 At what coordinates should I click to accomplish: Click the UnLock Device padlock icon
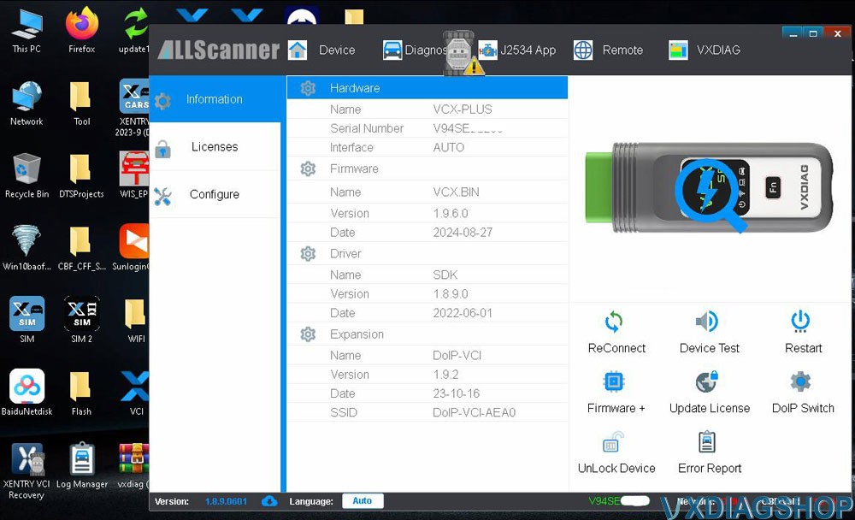[x=613, y=441]
